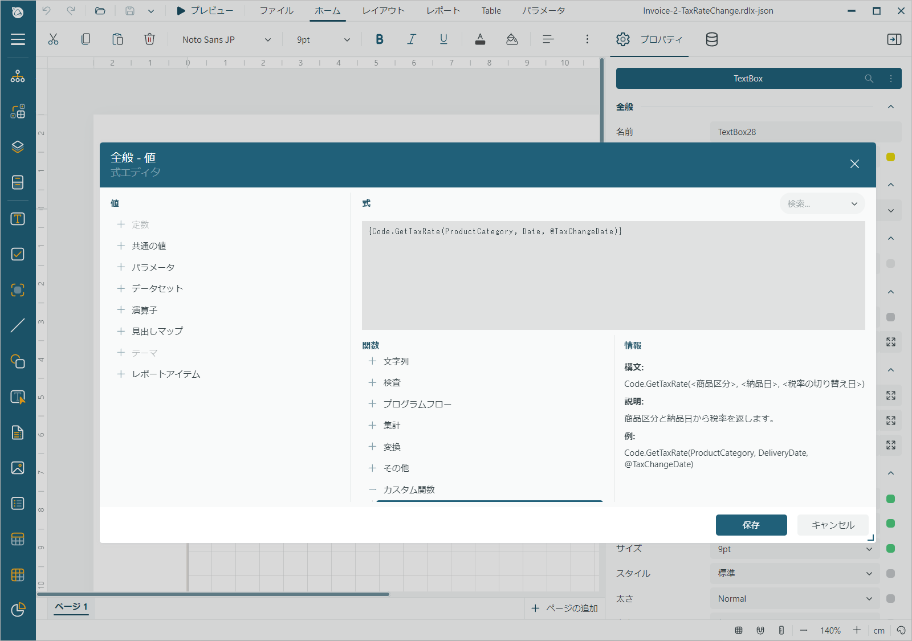912x641 pixels.
Task: Click the 保存 button
Action: pyautogui.click(x=751, y=525)
